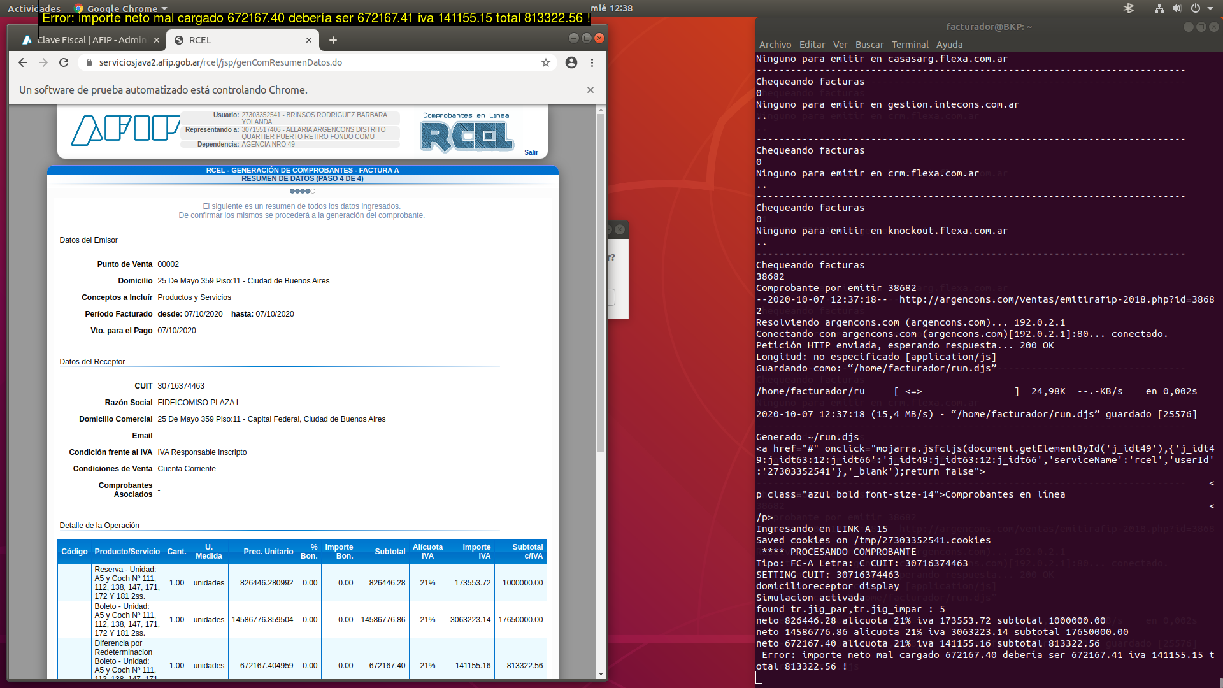Dismiss automated test software infobar
Screen dimensions: 1223x688
[590, 90]
